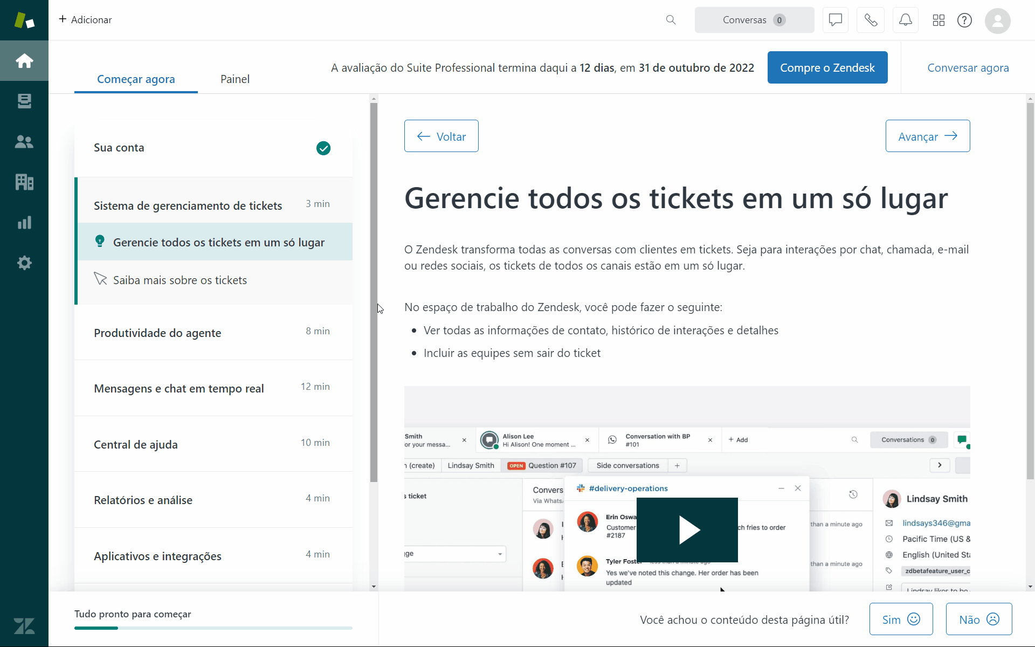Open the Home icon in the sidebar
Screen dimensions: 1035x647
24,60
